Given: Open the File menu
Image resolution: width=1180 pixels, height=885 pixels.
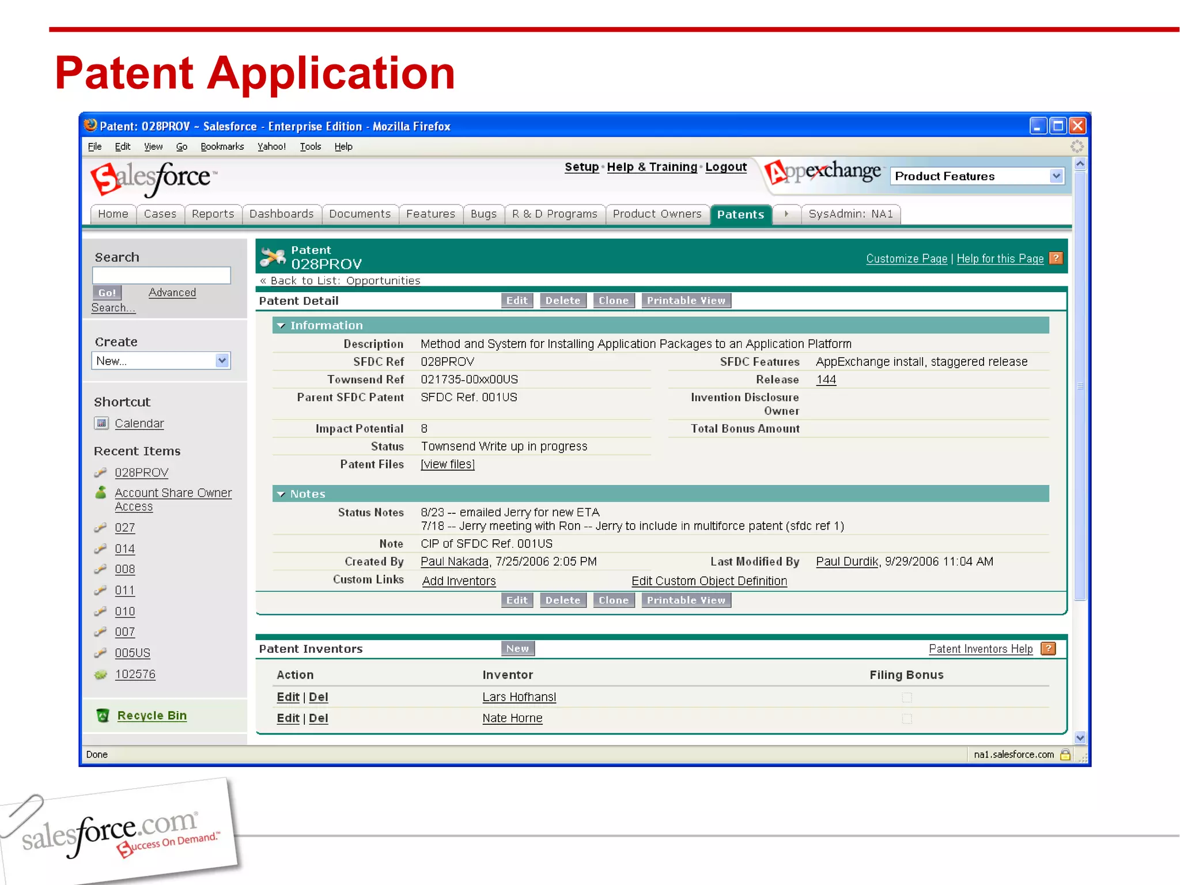Looking at the screenshot, I should 94,146.
